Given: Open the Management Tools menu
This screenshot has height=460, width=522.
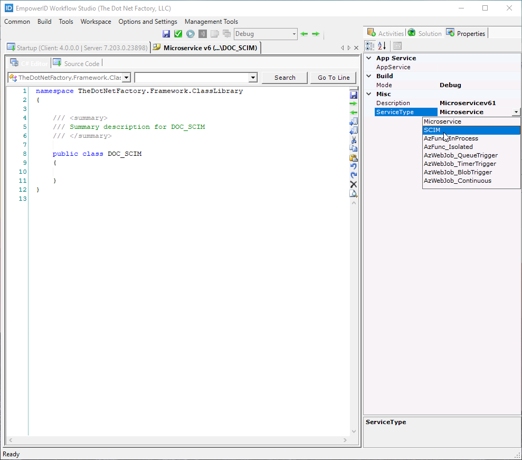Looking at the screenshot, I should point(211,22).
